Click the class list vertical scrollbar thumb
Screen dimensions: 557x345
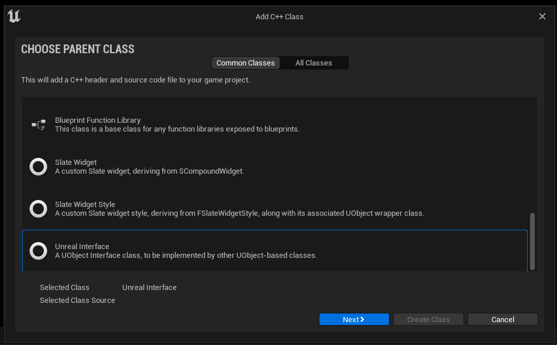tap(532, 241)
